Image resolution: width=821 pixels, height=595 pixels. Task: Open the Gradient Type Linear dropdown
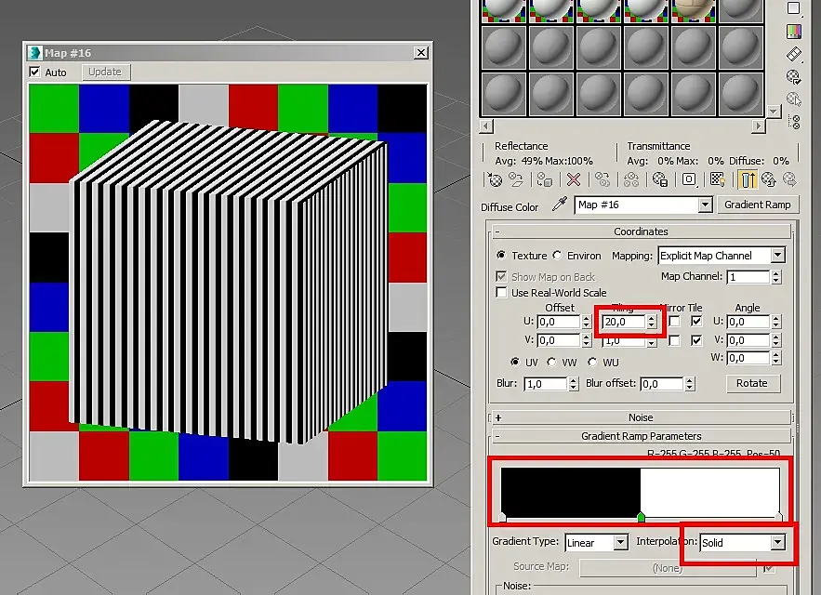tap(620, 542)
